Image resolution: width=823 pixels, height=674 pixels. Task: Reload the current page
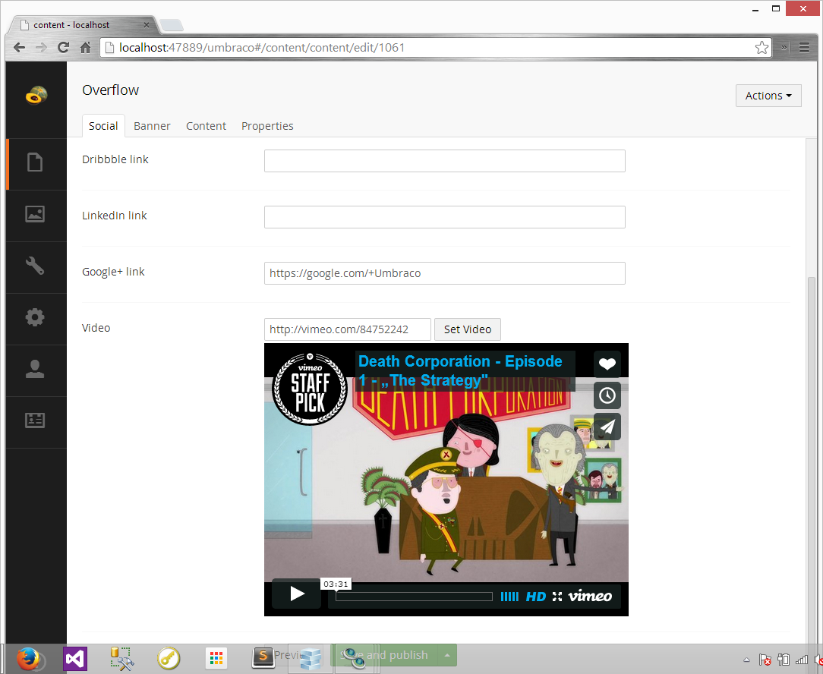click(x=64, y=48)
